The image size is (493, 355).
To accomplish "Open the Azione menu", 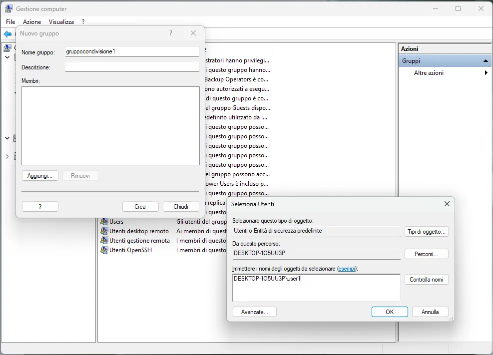I will [31, 21].
